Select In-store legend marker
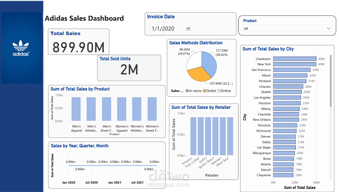 [187, 91]
